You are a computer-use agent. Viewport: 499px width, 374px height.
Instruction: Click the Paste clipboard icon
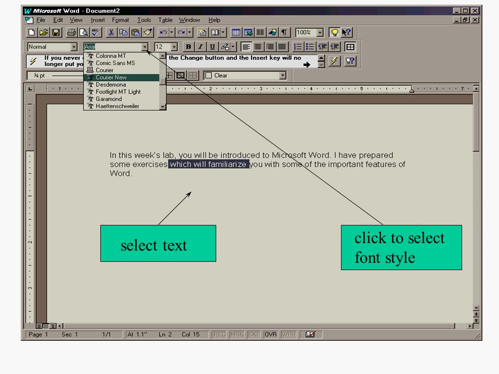(136, 32)
